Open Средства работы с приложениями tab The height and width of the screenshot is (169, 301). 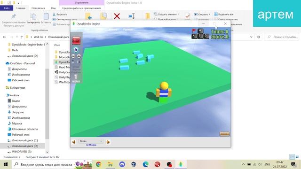[x=81, y=8]
